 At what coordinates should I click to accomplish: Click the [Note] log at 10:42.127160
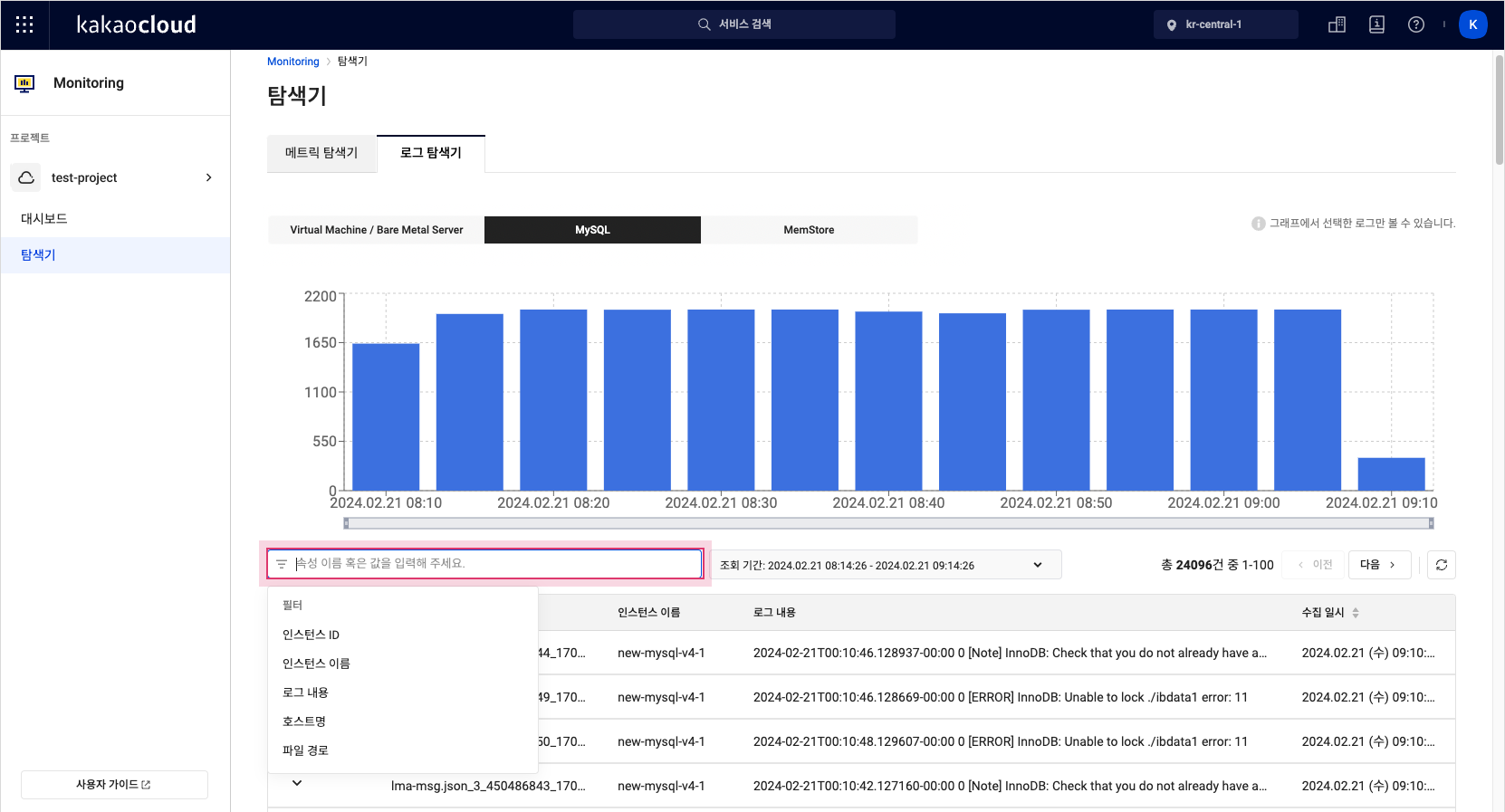[x=1010, y=786]
